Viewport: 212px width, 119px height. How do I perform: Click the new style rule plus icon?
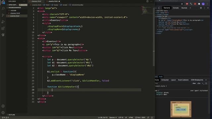click(x=203, y=83)
